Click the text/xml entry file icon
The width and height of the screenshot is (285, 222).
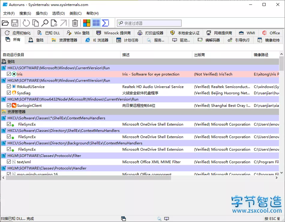[x=14, y=162]
